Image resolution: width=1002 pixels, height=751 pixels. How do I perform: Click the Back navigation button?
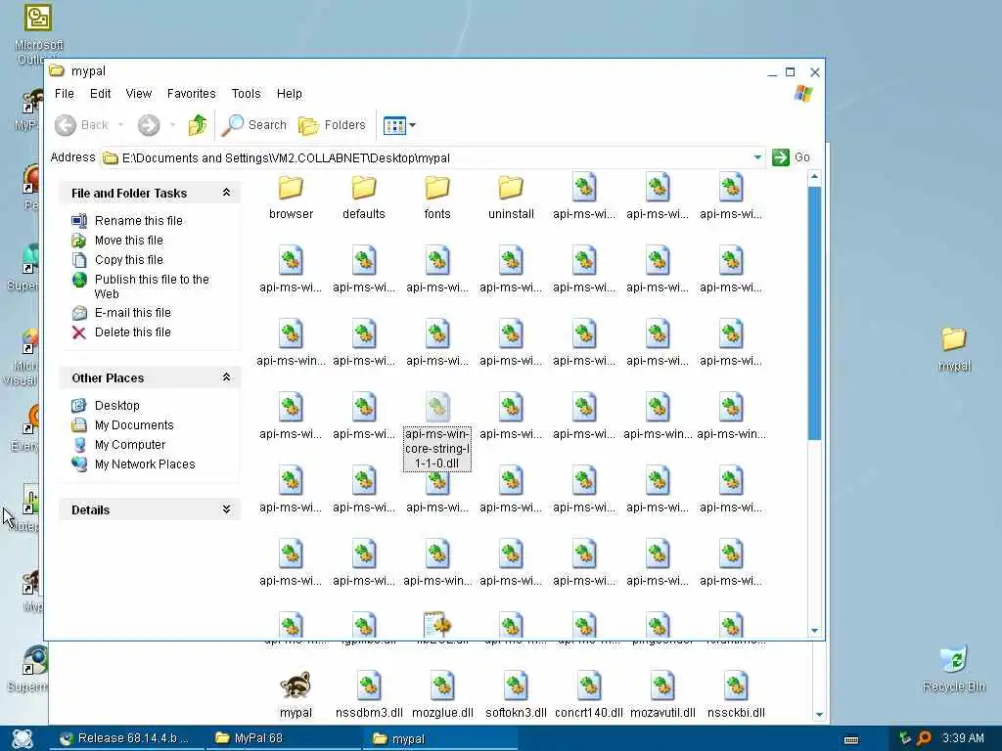[x=81, y=125]
